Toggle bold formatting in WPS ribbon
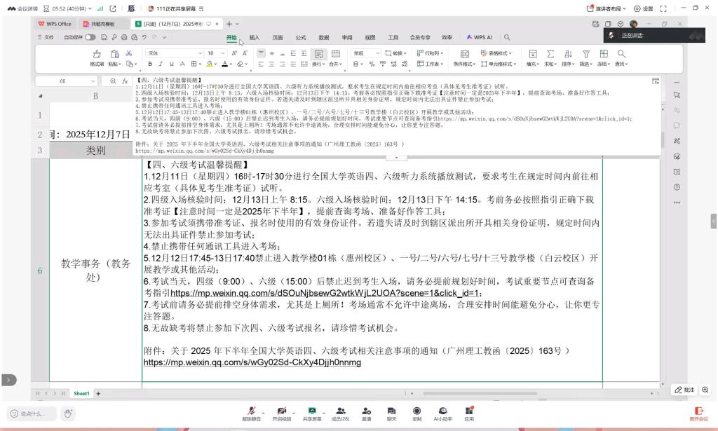Viewport: 718px width, 431px height. coord(149,64)
